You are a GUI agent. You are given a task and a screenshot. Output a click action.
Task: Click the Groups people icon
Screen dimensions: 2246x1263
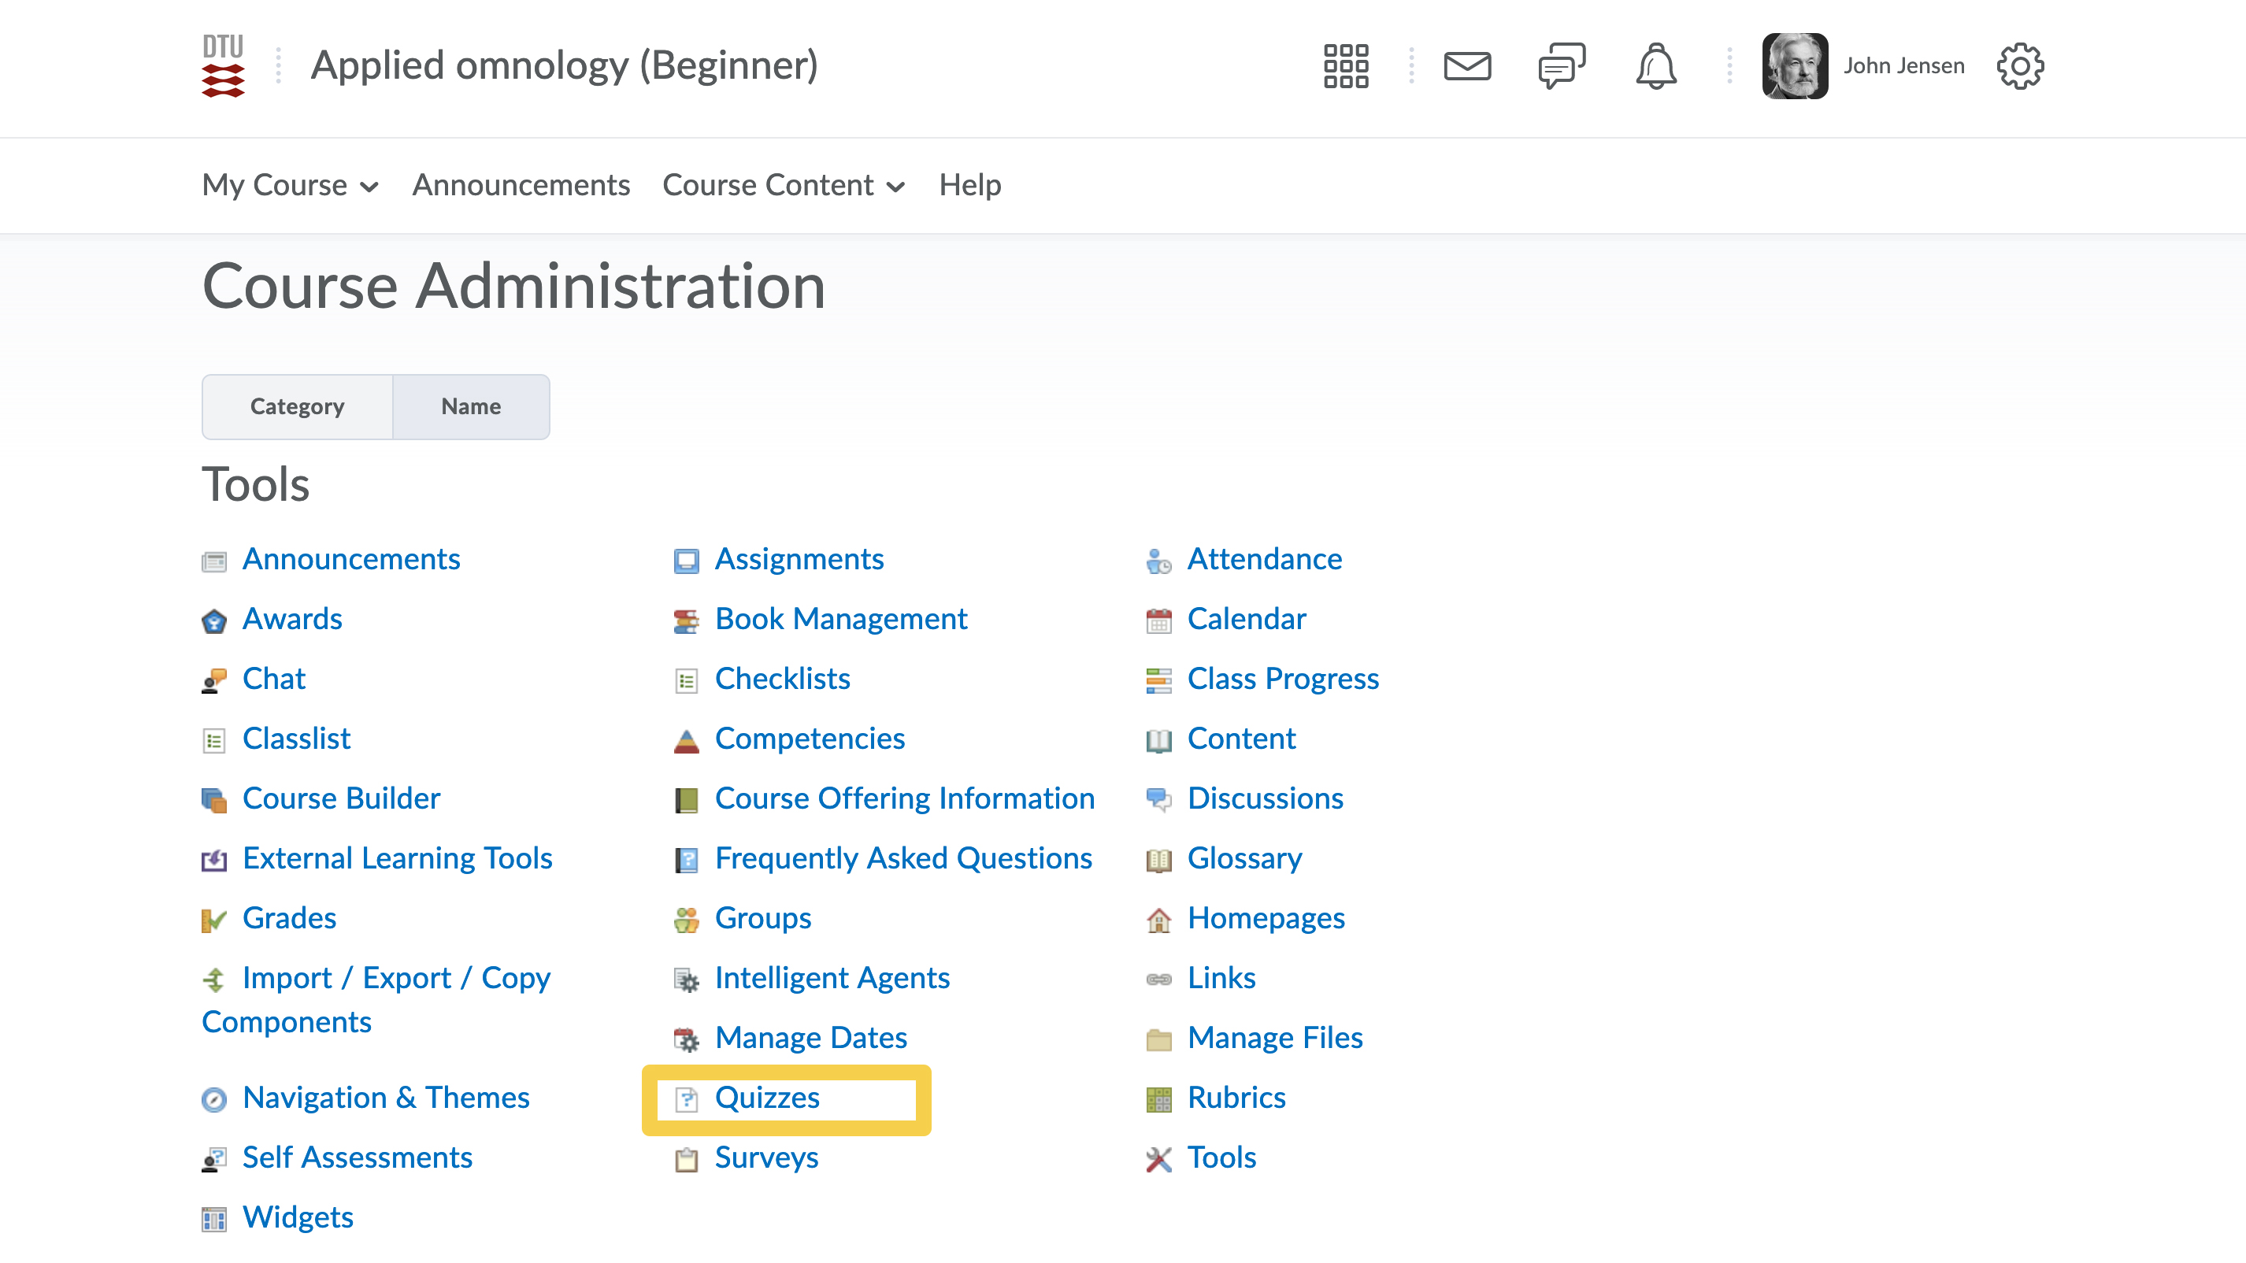[x=686, y=920]
